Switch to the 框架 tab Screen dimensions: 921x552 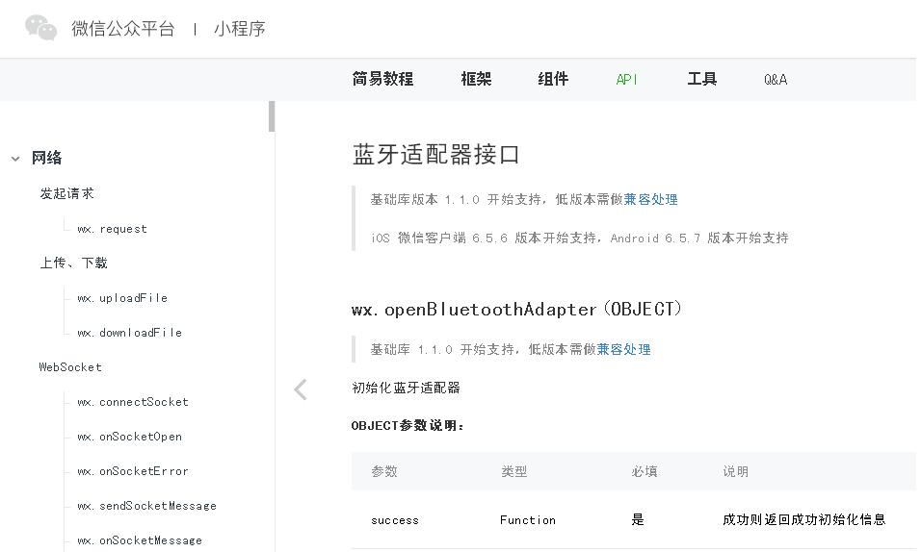pos(476,80)
